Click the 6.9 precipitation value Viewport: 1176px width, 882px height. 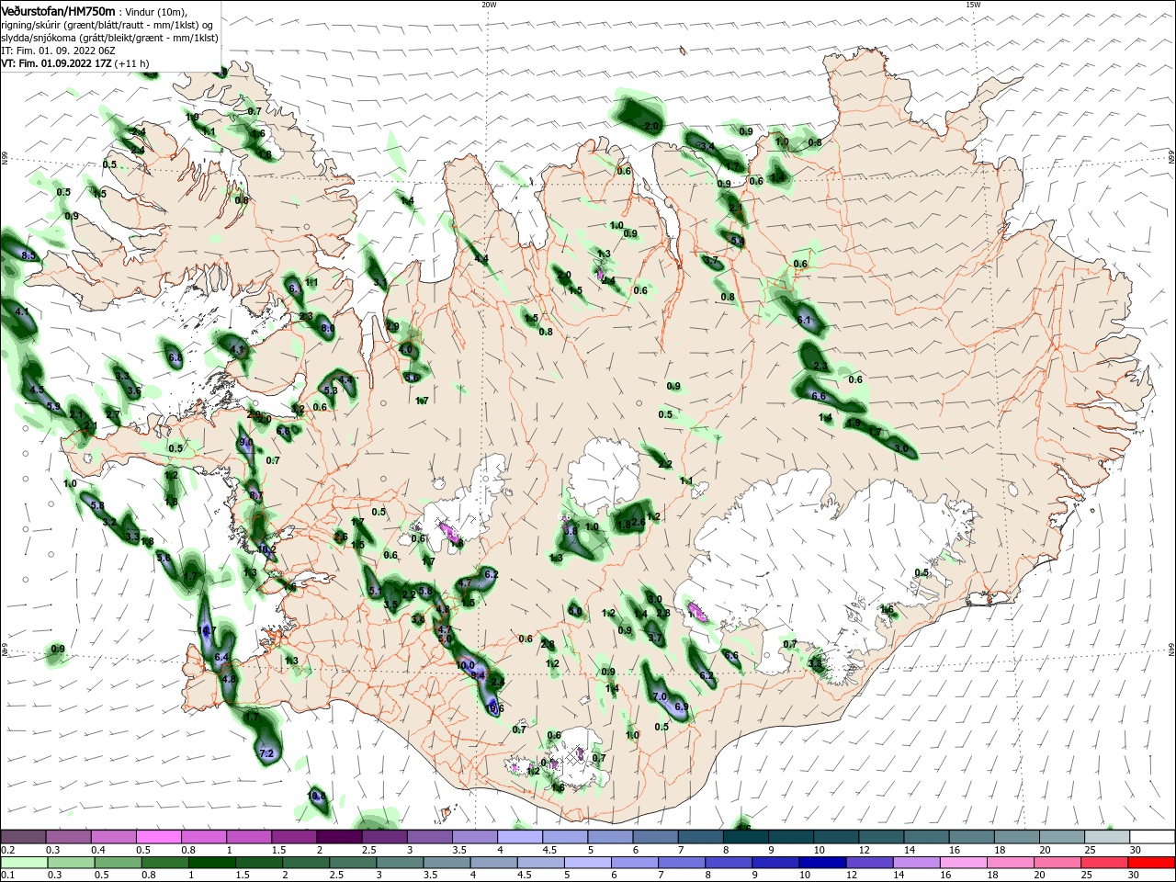pyautogui.click(x=682, y=707)
